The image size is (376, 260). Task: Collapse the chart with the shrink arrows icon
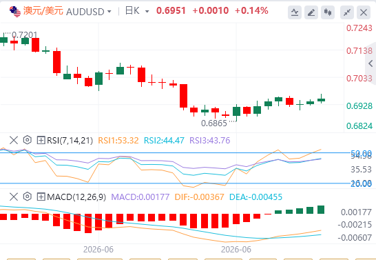coord(347,12)
